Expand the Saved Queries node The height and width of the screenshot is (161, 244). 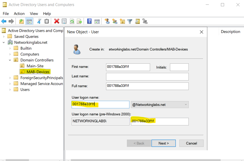click(4, 36)
